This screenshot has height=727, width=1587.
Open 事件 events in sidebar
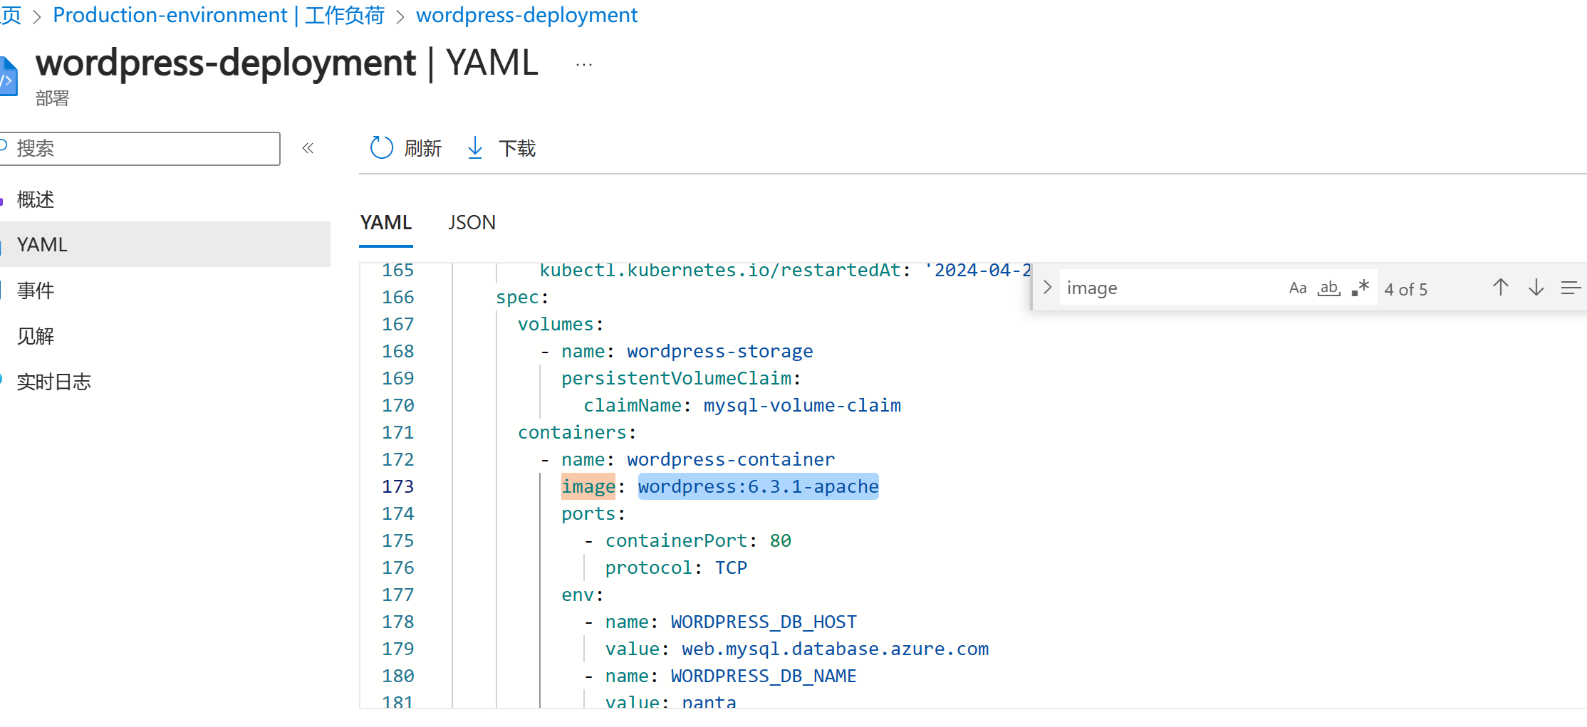click(165, 290)
